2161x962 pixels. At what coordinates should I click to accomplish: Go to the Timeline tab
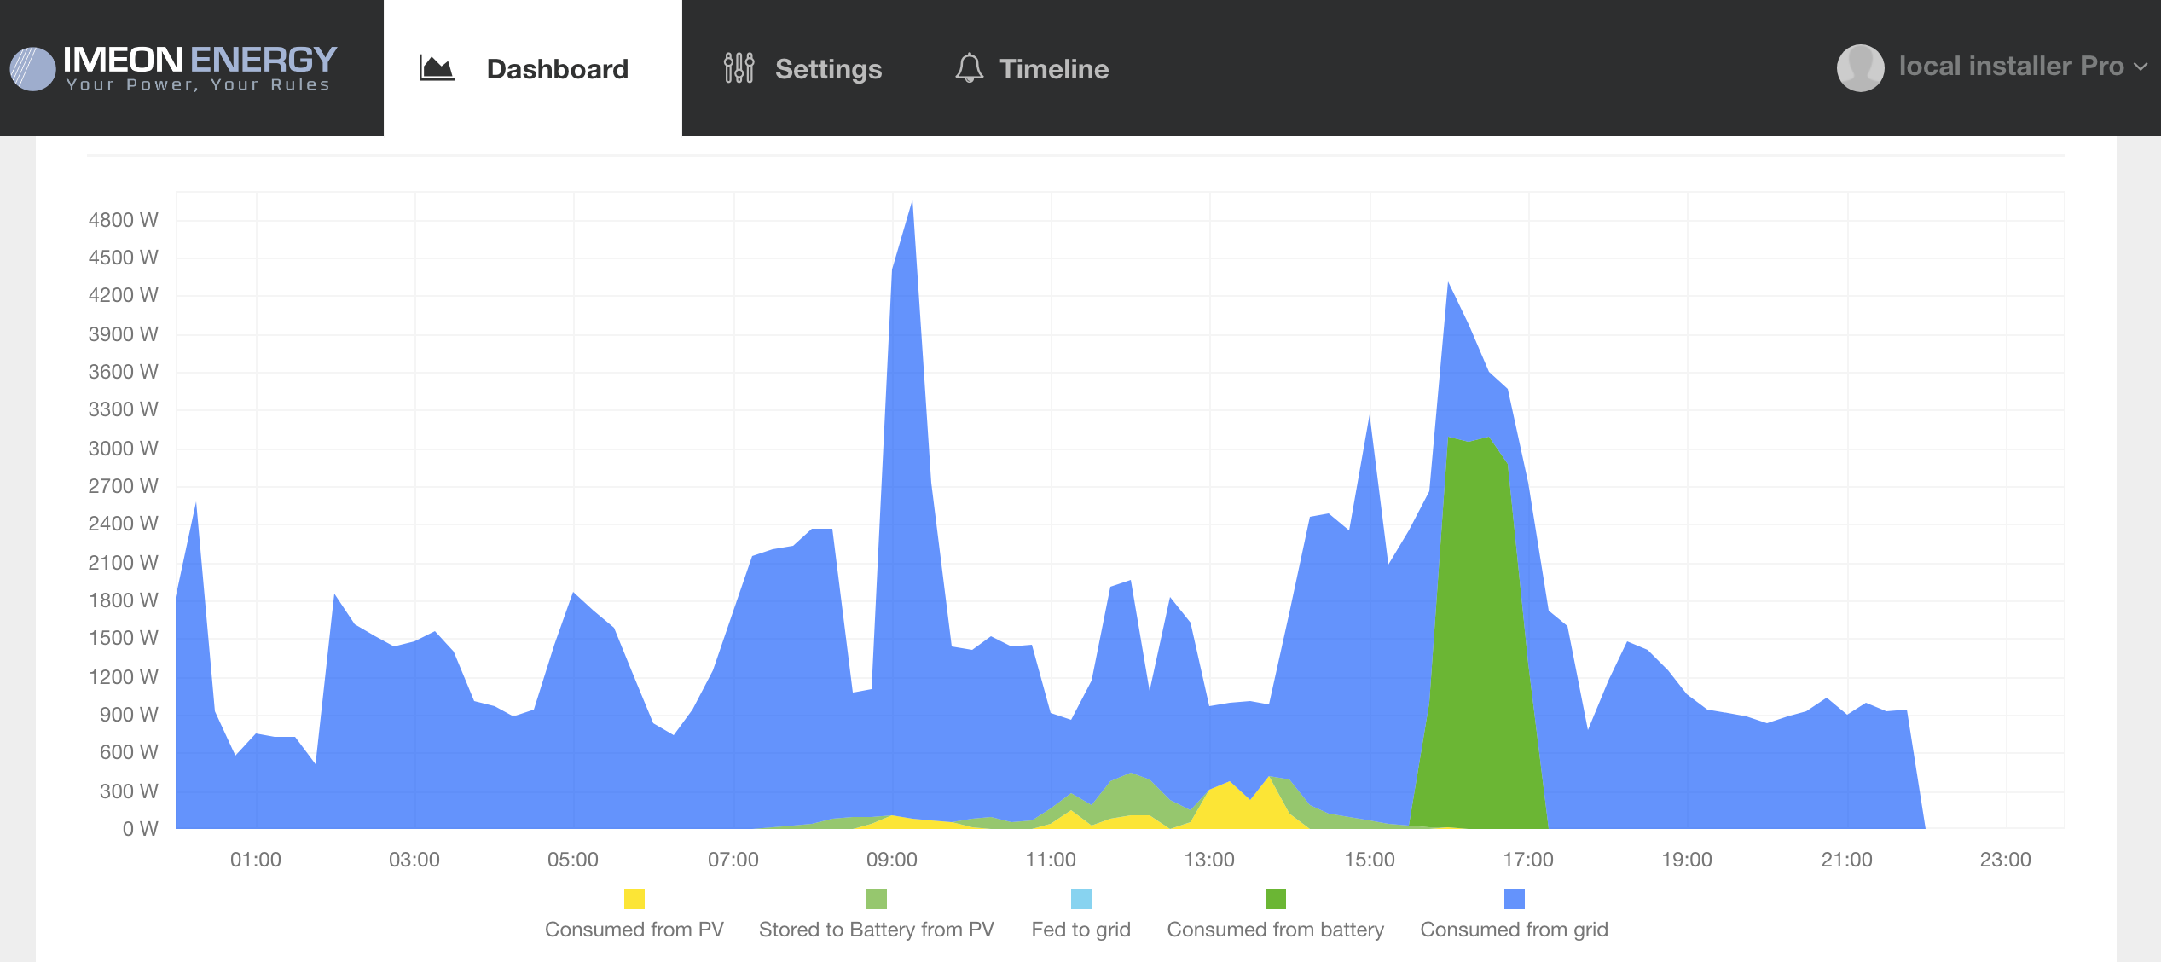[x=1053, y=69]
